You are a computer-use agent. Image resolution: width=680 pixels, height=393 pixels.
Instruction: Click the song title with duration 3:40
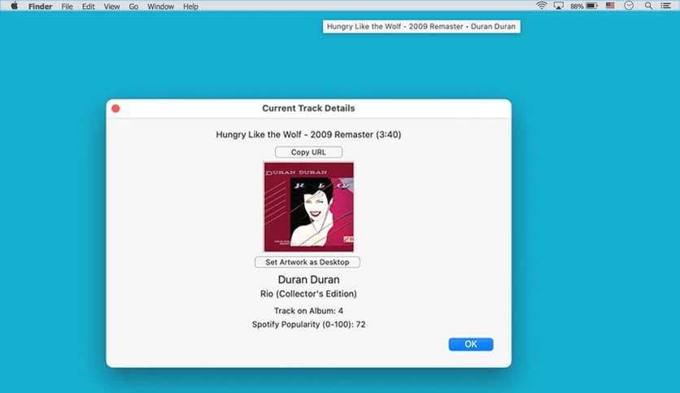pyautogui.click(x=308, y=135)
